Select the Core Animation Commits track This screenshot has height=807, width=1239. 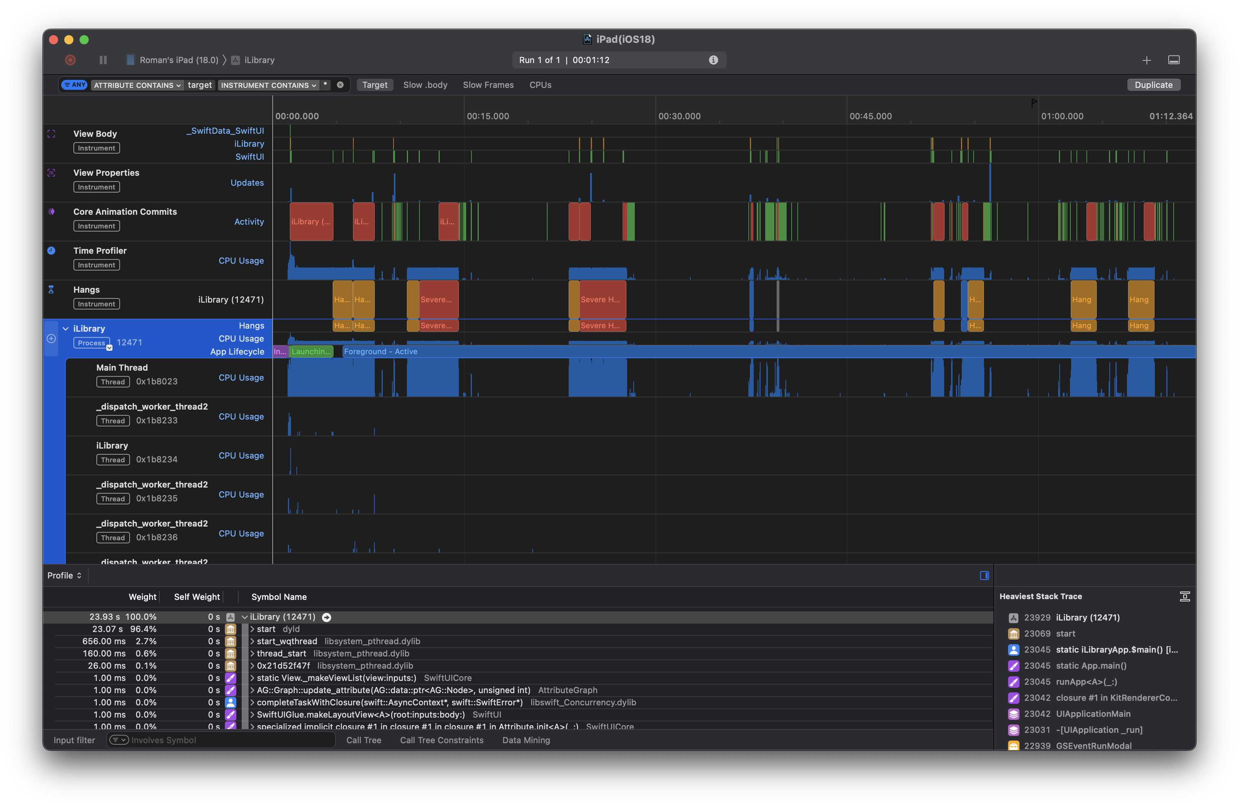158,222
